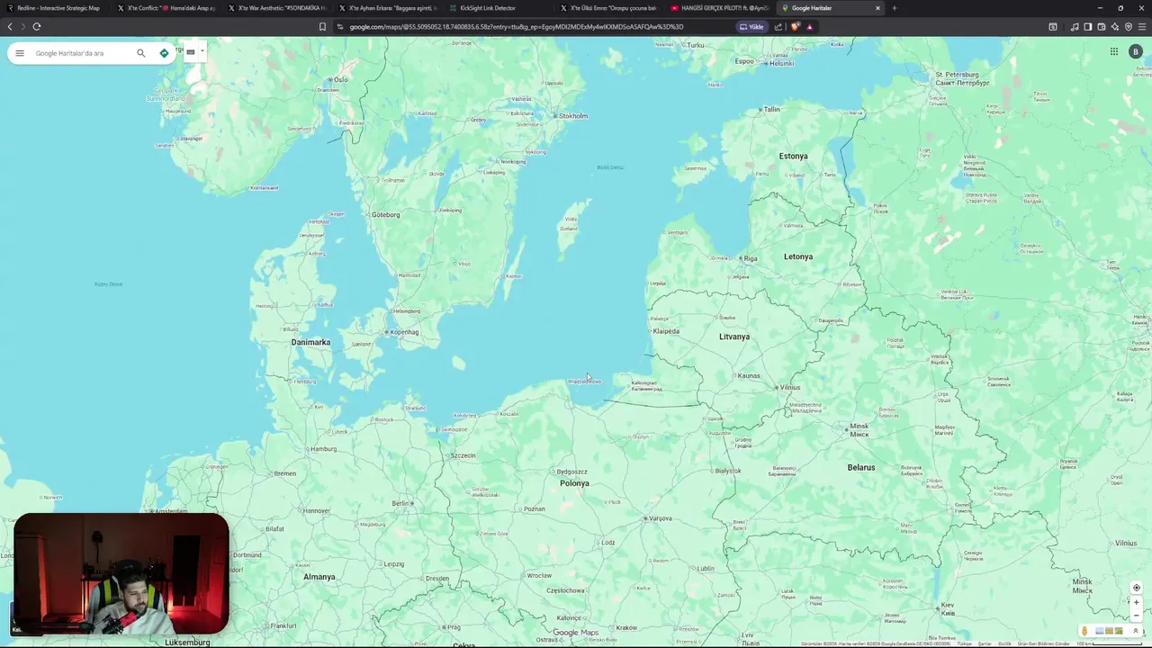The image size is (1152, 648).
Task: Open the browser main menu
Action: [1142, 26]
